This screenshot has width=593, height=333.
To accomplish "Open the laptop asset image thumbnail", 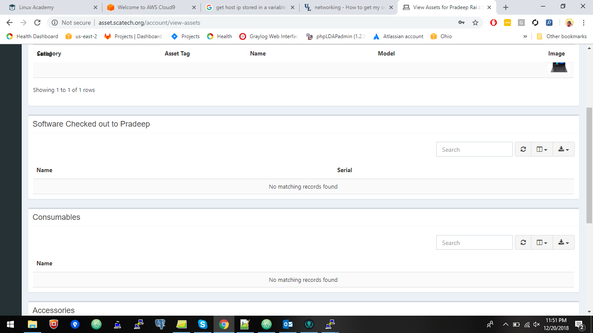I will 559,67.
